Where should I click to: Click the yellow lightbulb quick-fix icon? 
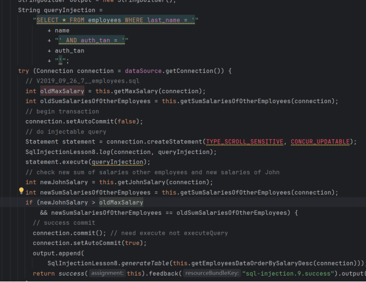21,191
